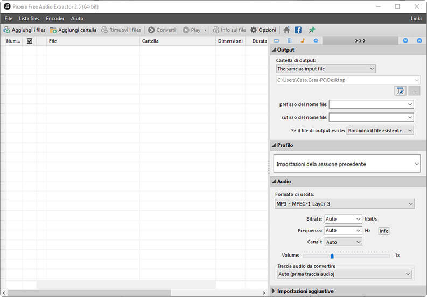Click the Volume slider handle
The height and width of the screenshot is (297, 427).
(x=332, y=256)
